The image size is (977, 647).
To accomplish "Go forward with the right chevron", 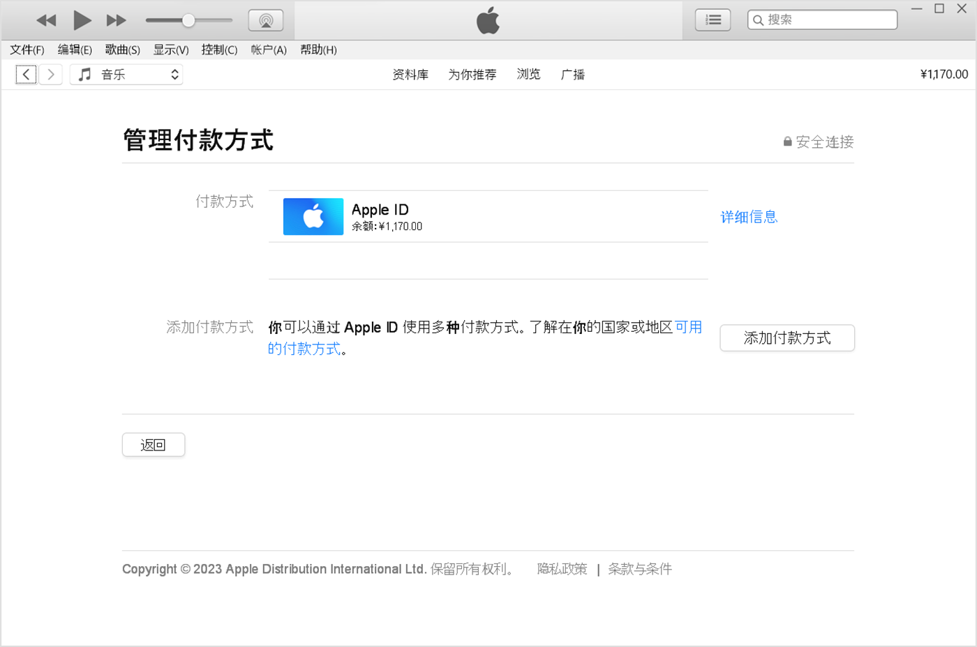I will (51, 75).
